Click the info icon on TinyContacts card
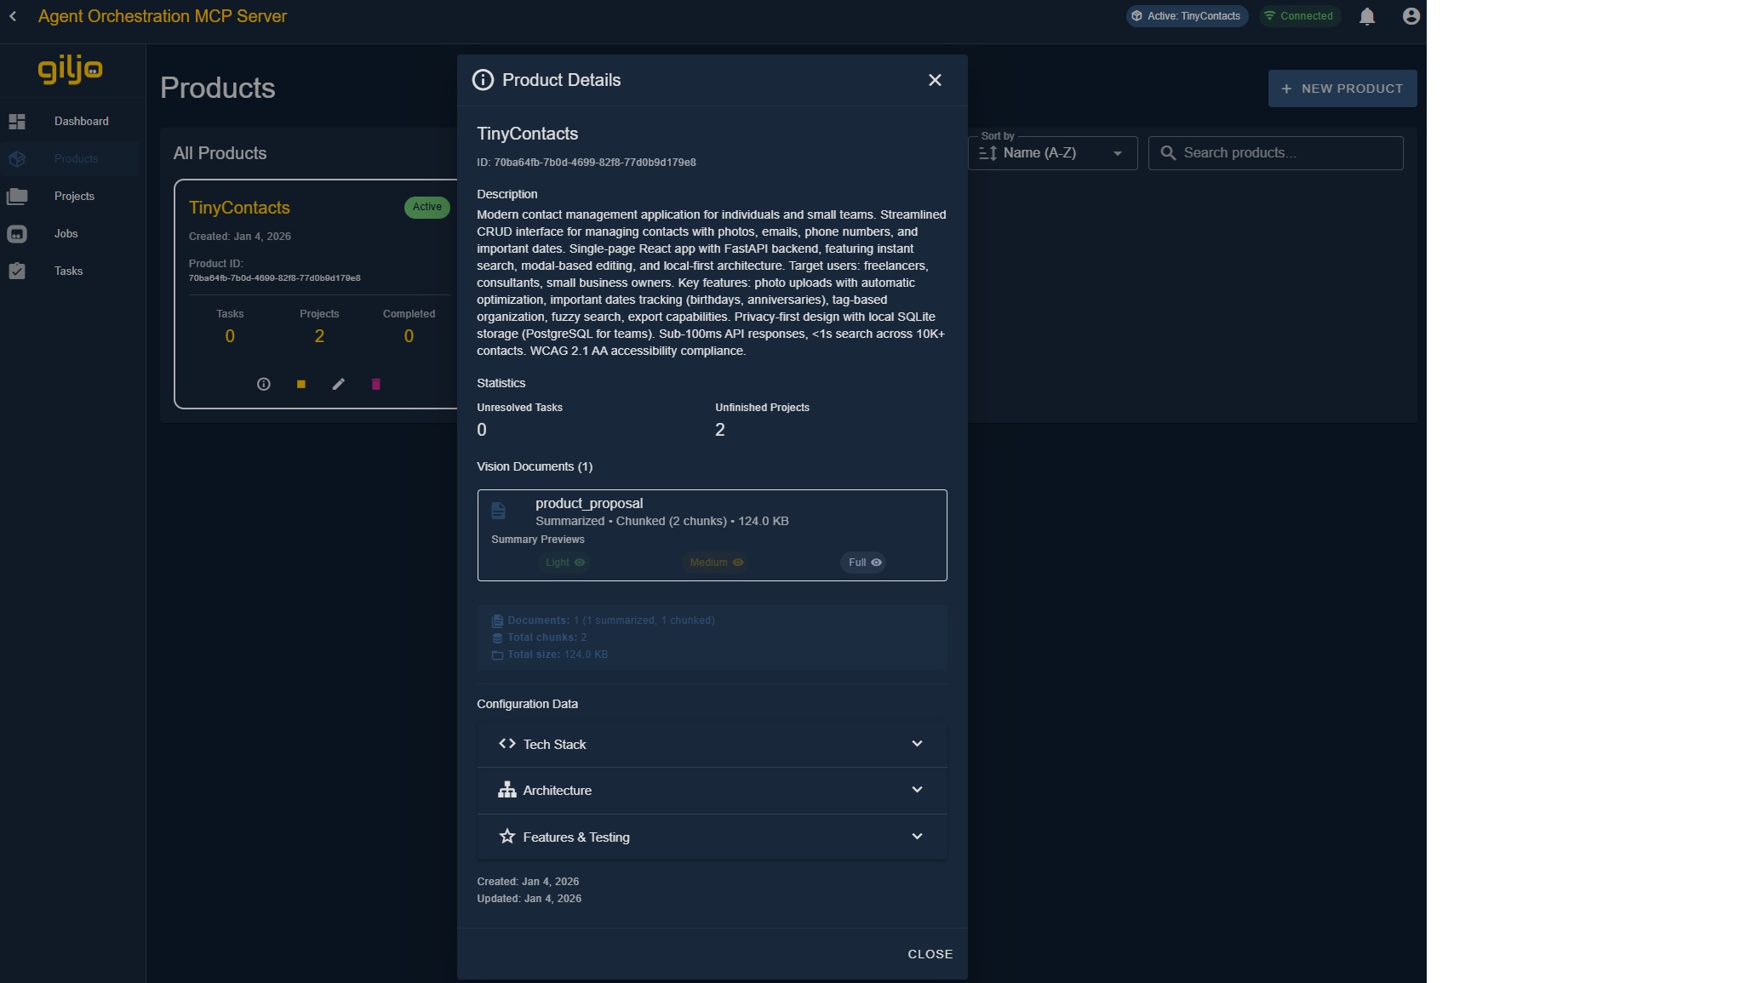This screenshot has width=1757, height=983. click(264, 384)
